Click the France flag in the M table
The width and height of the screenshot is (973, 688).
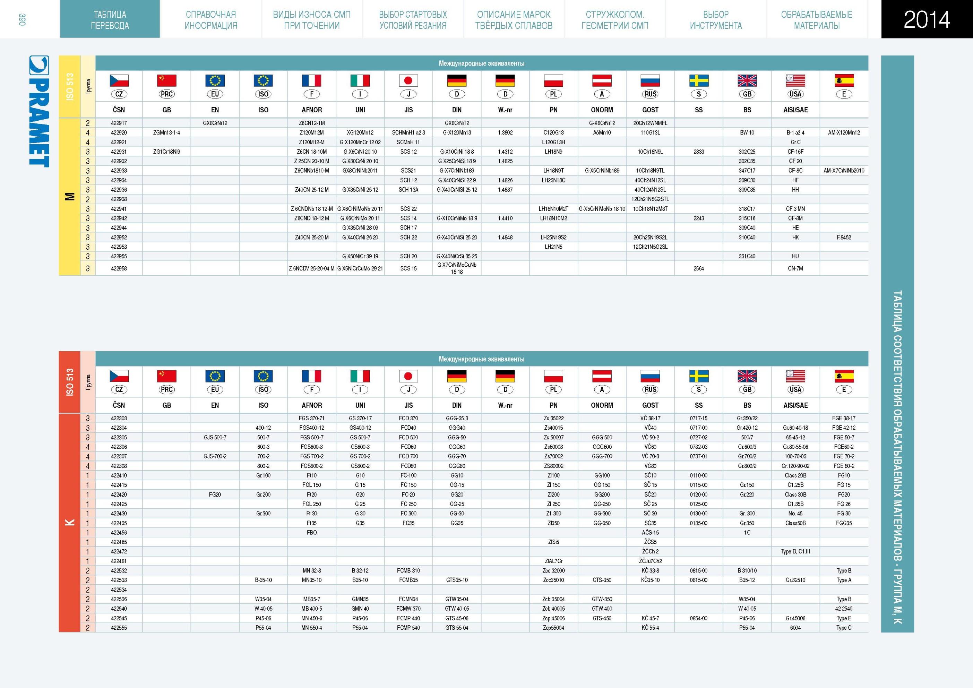(311, 80)
